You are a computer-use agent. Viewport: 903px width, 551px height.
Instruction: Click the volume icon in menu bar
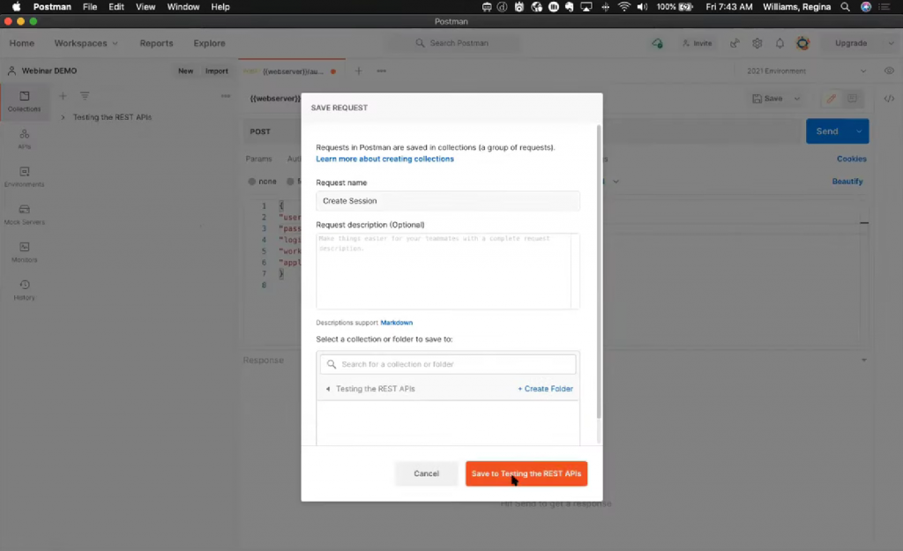642,7
